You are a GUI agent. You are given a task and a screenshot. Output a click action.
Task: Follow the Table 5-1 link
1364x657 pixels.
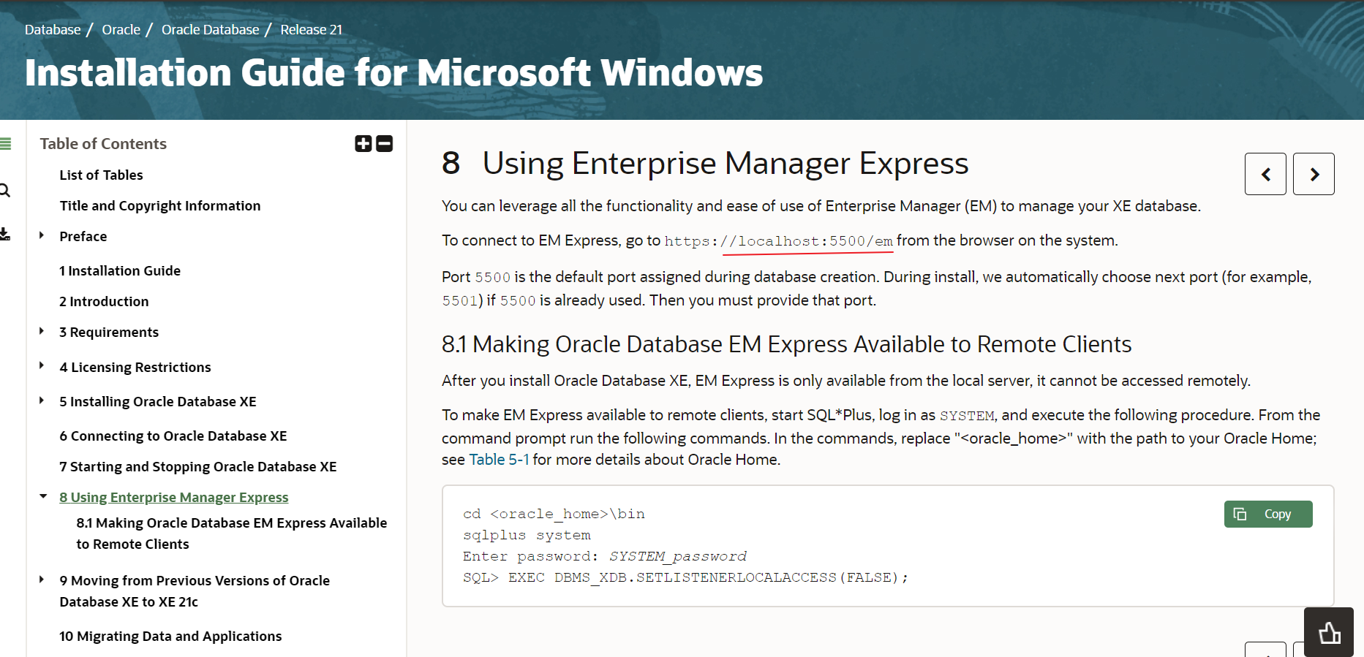(x=499, y=460)
